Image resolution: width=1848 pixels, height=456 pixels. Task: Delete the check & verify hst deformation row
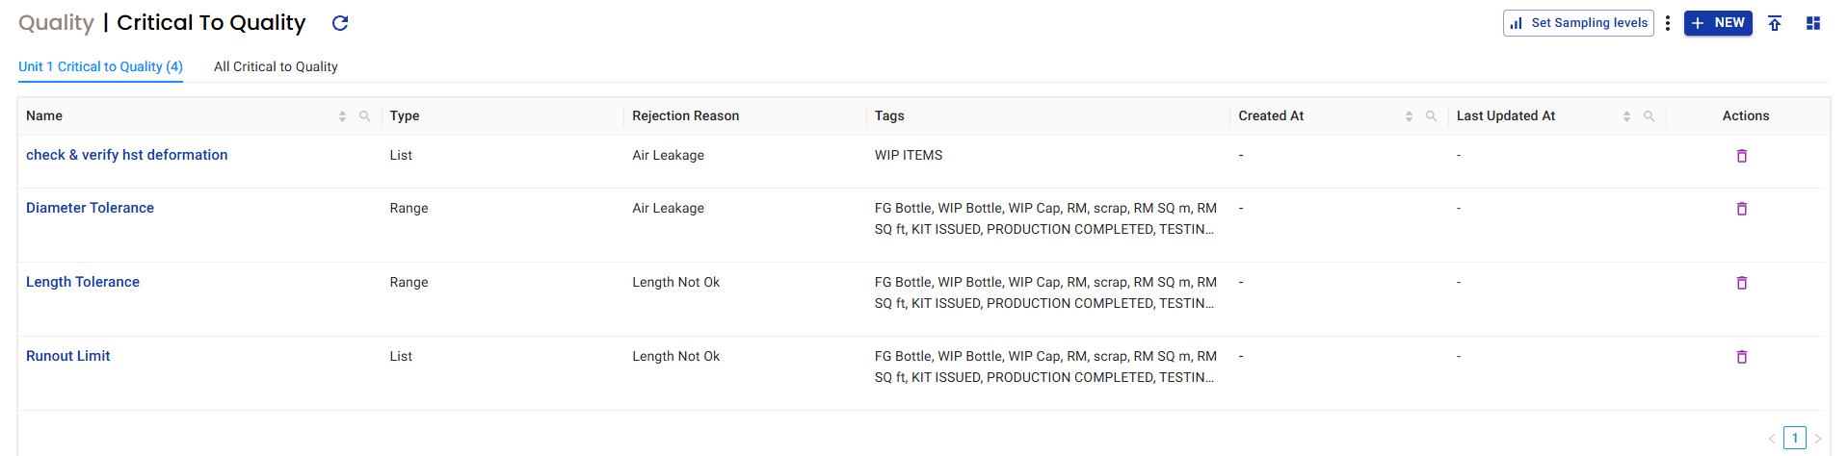pos(1742,156)
